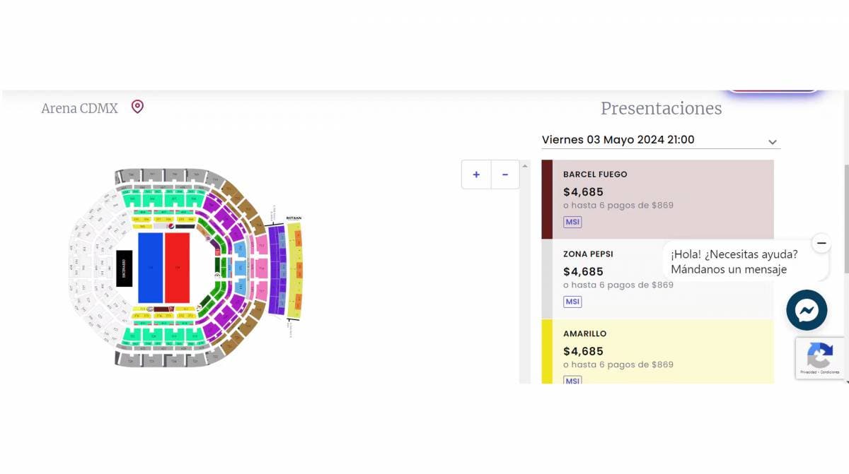Select the BARCEL FUEGO ticket zone
849x474 pixels.
658,191
